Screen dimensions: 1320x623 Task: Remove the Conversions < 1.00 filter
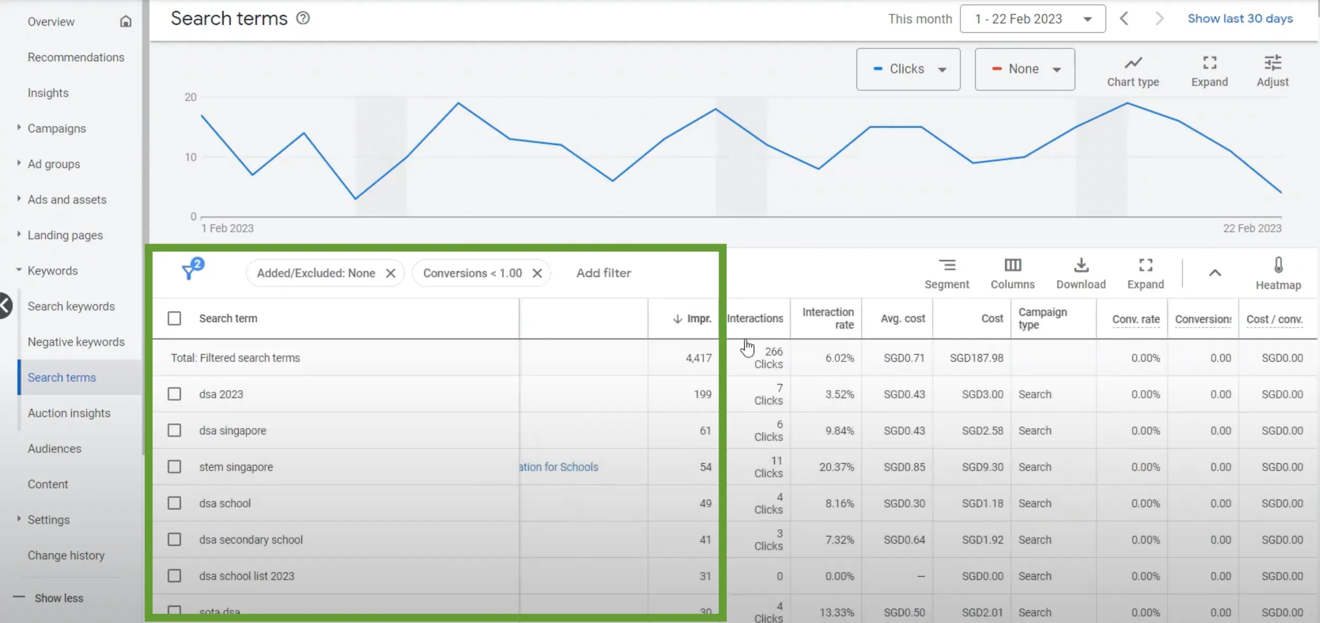coord(537,273)
